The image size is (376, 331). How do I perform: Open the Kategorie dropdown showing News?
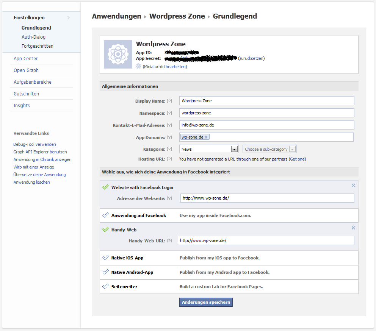pyautogui.click(x=208, y=149)
